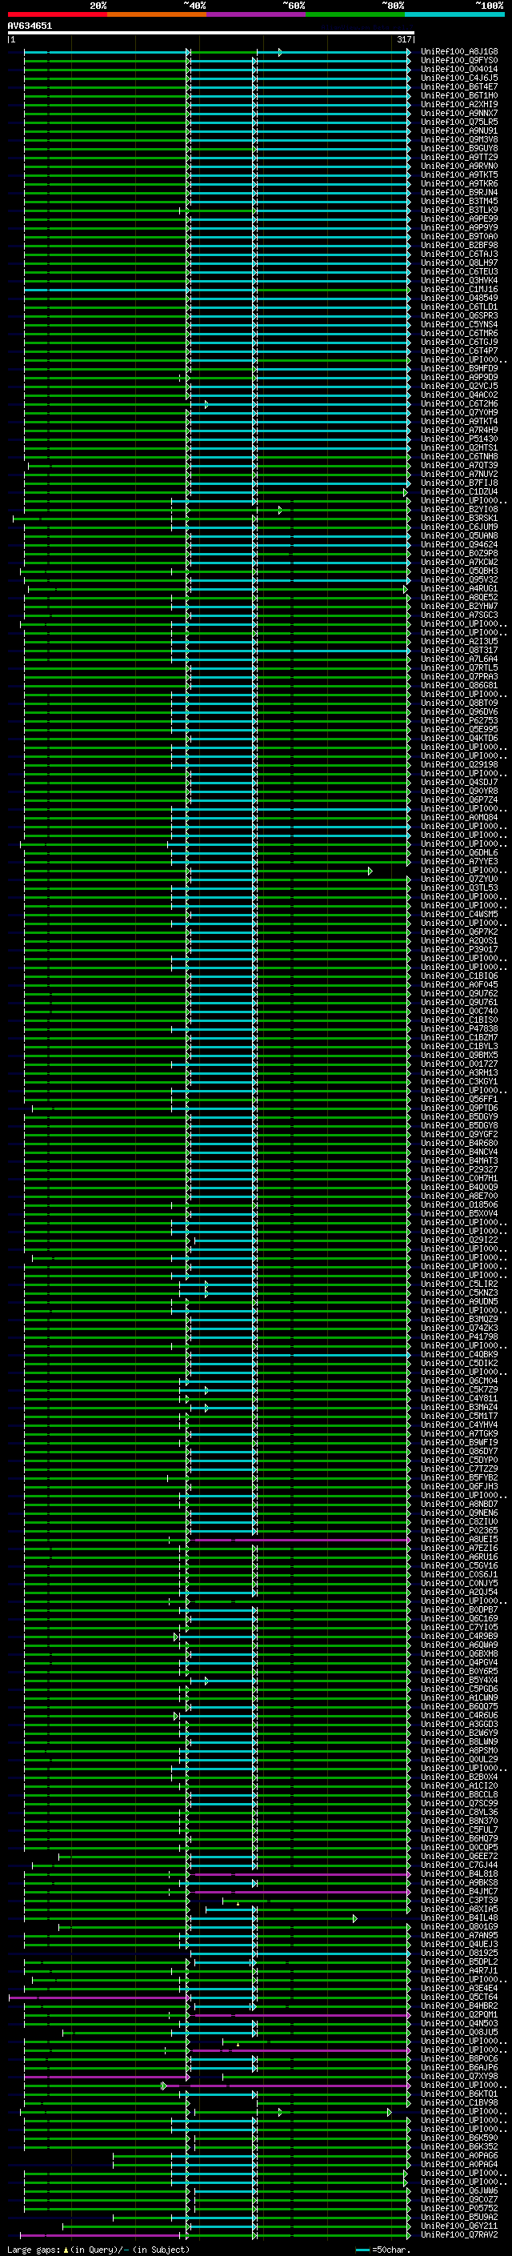This screenshot has width=512, height=2256.
Task: Select the UniRef100_P47838 label
Action: [459, 1028]
